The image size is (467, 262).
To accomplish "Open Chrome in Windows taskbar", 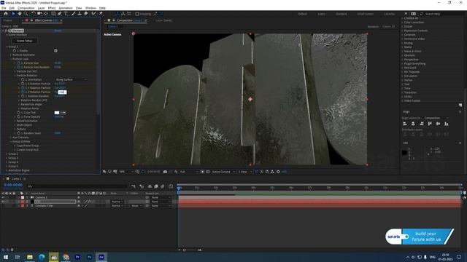I will click(66, 257).
